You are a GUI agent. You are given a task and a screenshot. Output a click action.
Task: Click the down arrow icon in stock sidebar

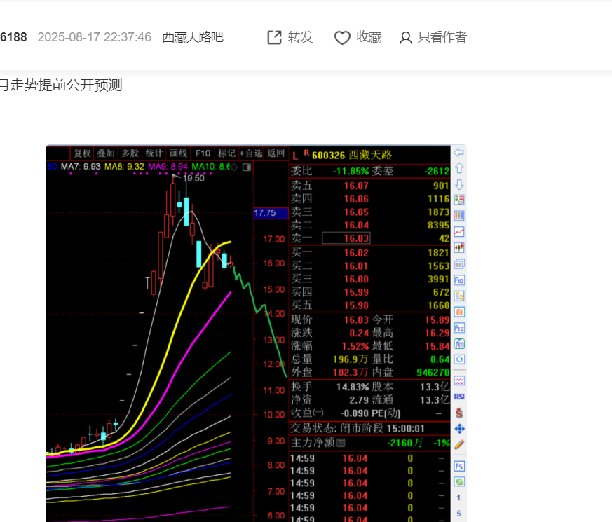coord(459,184)
